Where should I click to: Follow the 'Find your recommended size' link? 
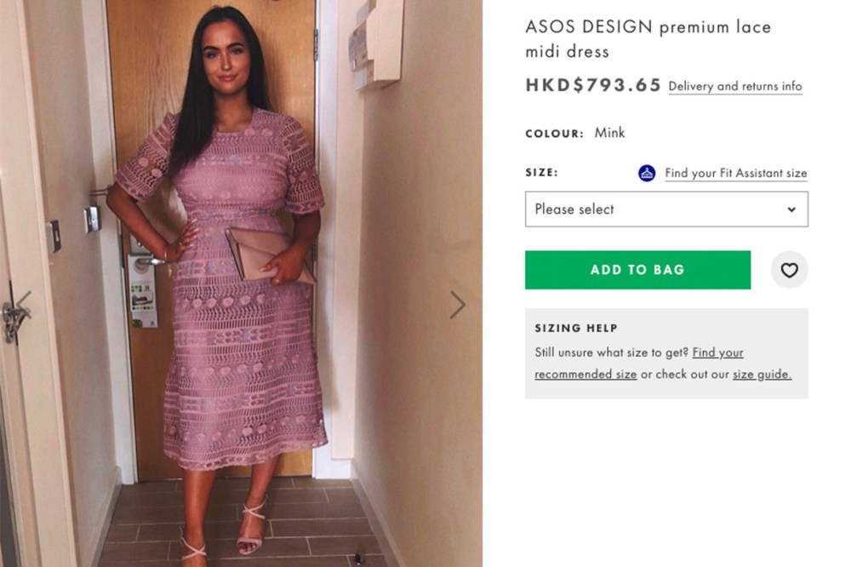[x=586, y=374]
